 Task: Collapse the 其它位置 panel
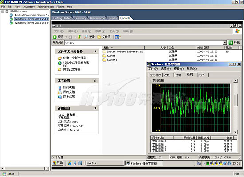[95, 81]
